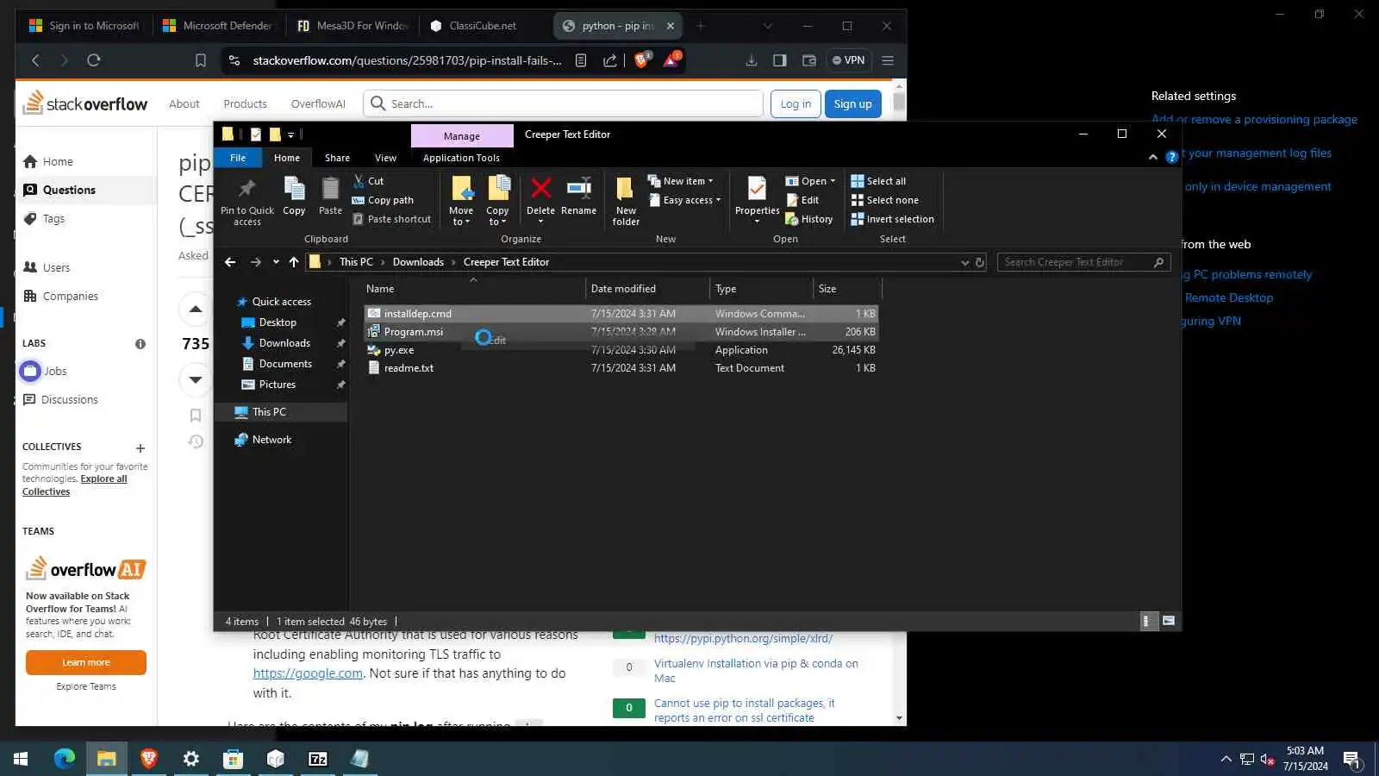Collapse the Explorer ribbon
This screenshot has height=776, width=1379.
click(1153, 157)
